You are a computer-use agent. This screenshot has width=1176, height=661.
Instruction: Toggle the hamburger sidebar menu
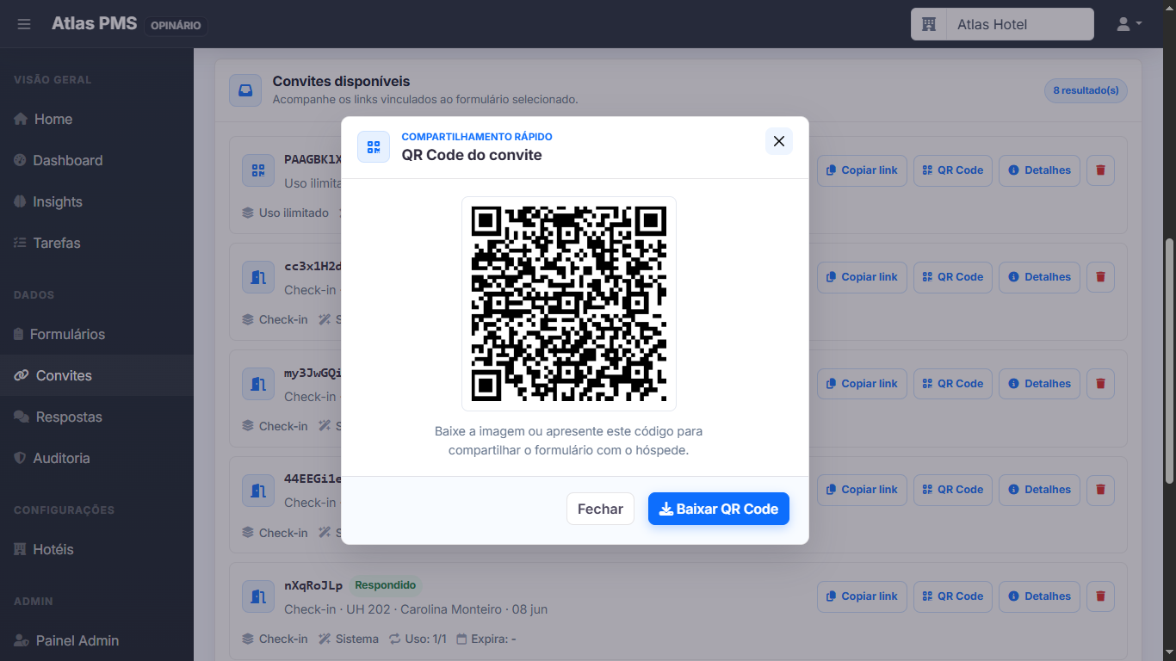pyautogui.click(x=24, y=24)
